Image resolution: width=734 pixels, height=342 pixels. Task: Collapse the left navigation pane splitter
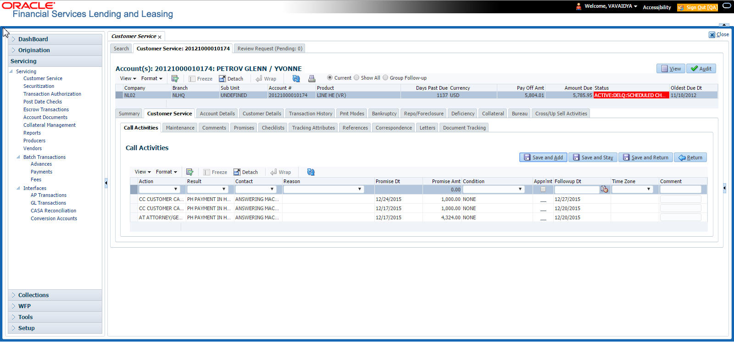[x=106, y=183]
